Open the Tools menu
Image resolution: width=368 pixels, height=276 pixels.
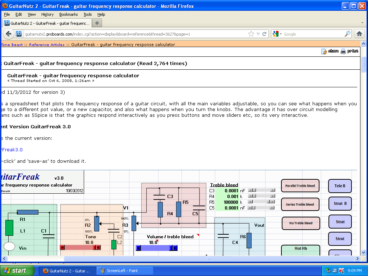click(88, 14)
